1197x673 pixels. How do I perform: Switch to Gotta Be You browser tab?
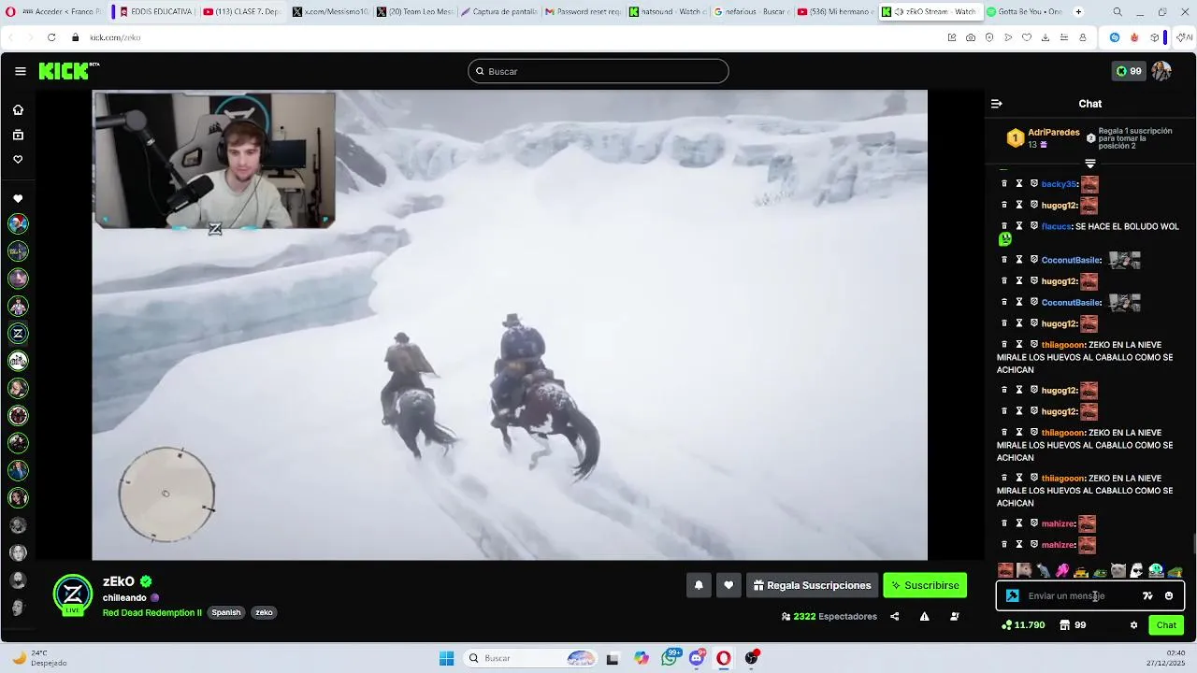(x=1025, y=12)
